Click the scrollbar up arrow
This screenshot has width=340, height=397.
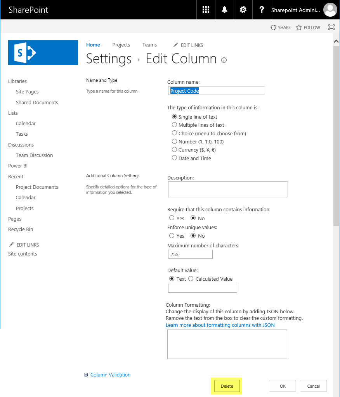[x=336, y=41]
